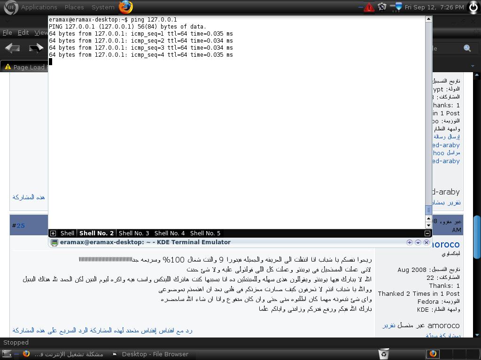Go back with the browser back arrow
The width and height of the screenshot is (481, 360).
[13, 48]
